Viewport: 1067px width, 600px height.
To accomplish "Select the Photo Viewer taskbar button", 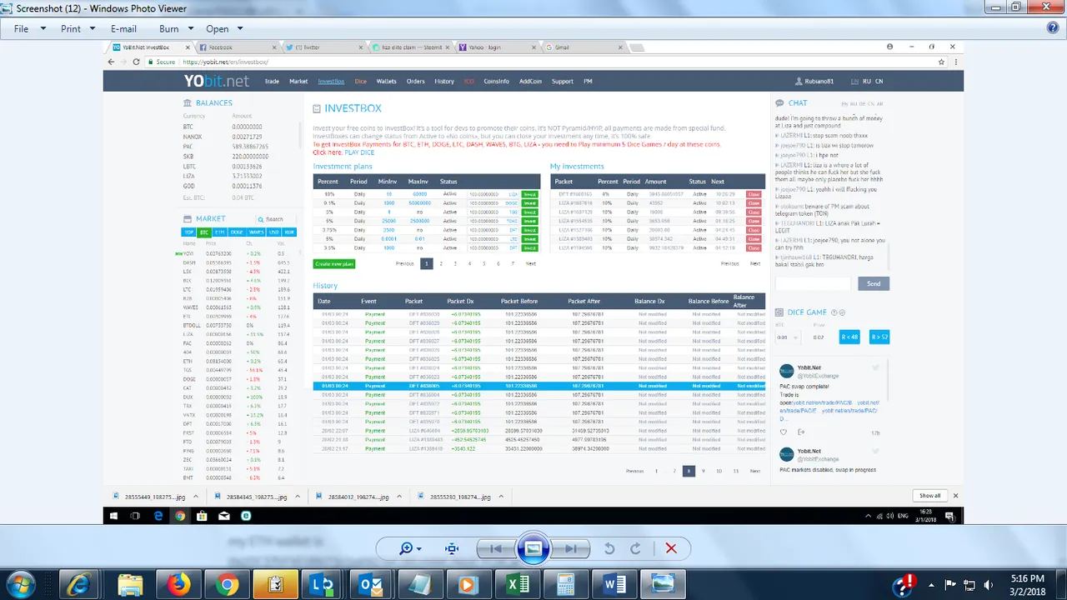I will click(x=664, y=584).
